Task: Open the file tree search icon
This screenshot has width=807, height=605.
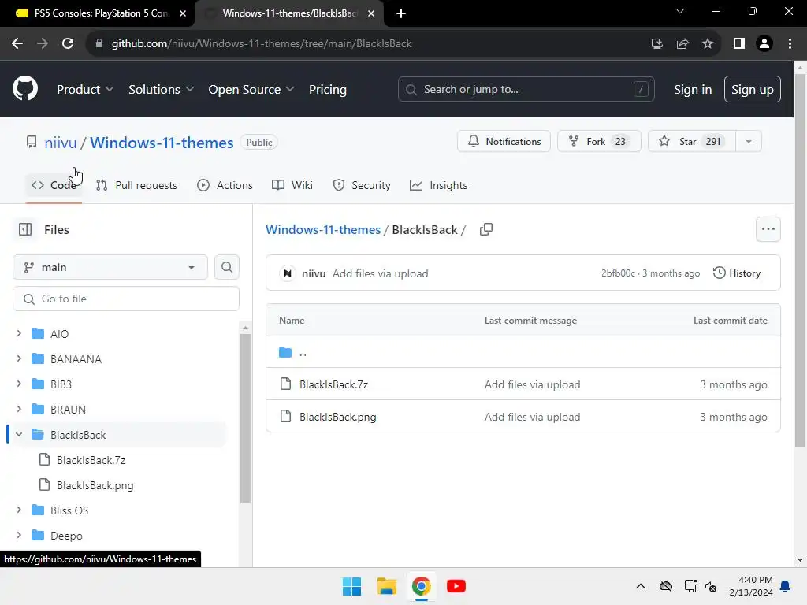Action: pyautogui.click(x=227, y=268)
